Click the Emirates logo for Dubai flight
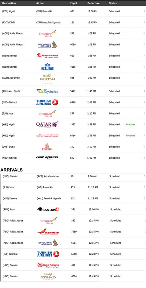Screen dimensions: 146x288 tap(47, 147)
